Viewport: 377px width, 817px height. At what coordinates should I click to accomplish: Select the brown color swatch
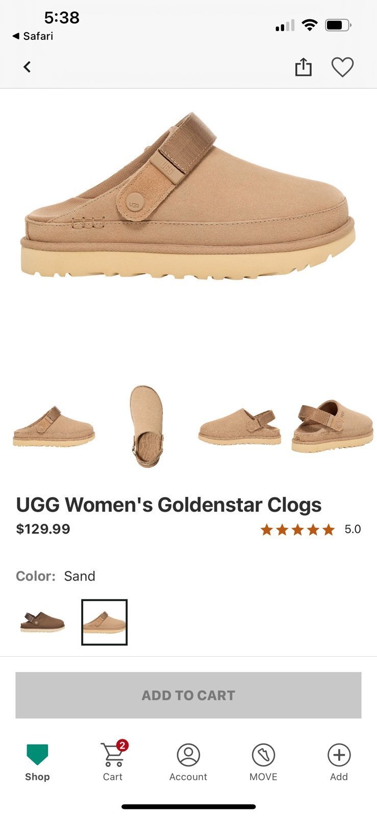(x=43, y=621)
